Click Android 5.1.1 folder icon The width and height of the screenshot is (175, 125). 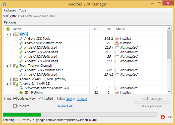pyautogui.click(x=16, y=84)
